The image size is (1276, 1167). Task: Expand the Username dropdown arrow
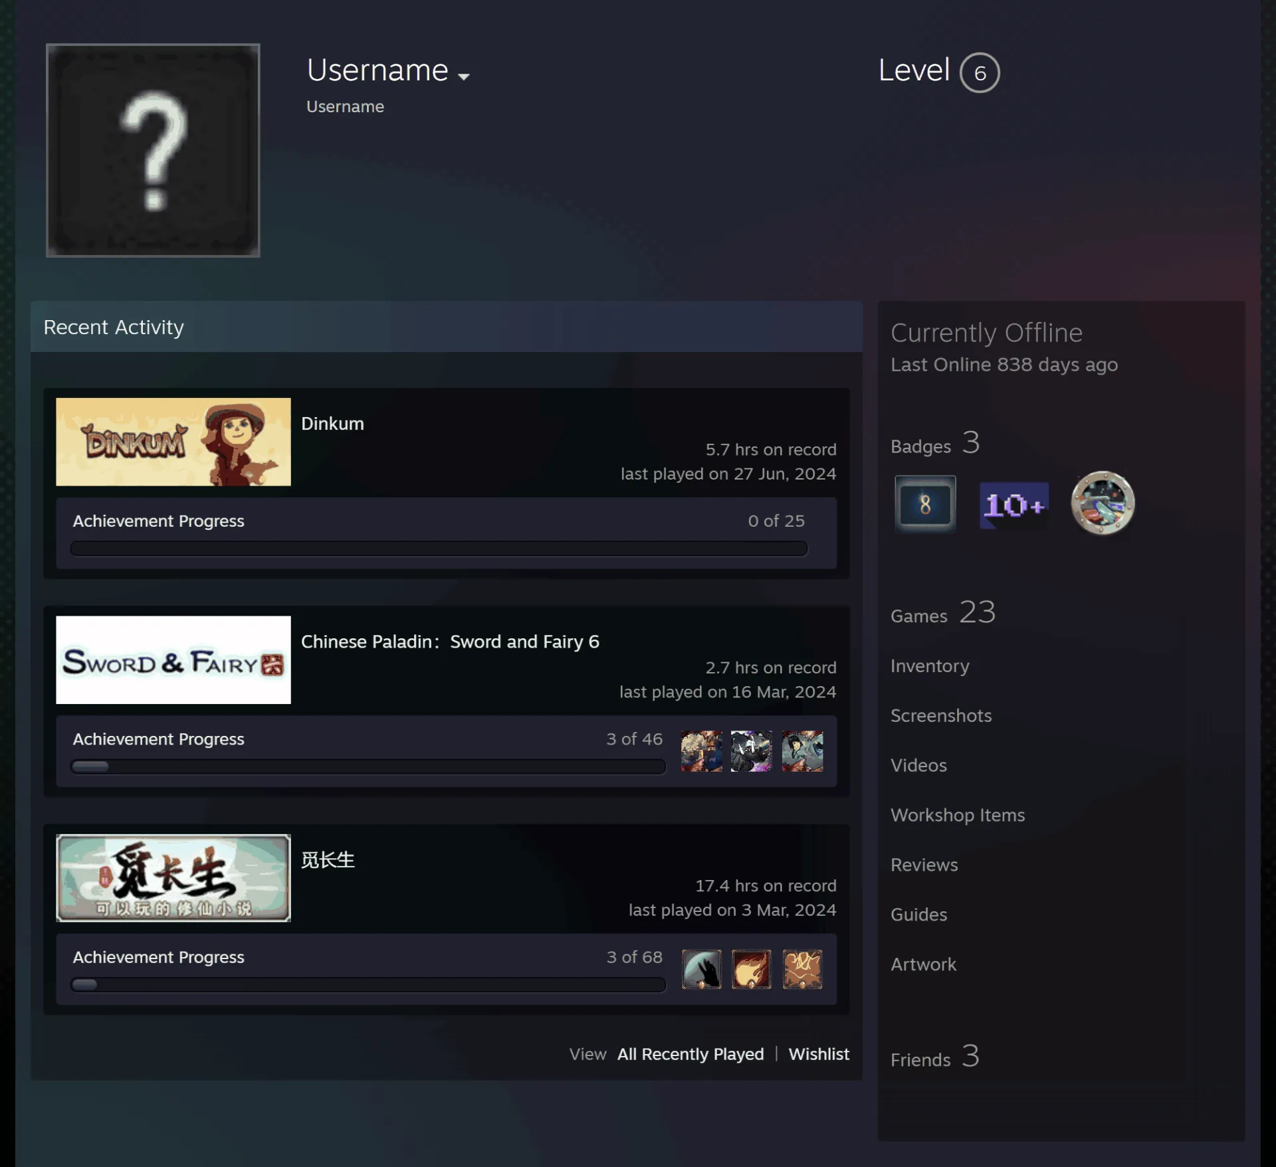click(464, 76)
